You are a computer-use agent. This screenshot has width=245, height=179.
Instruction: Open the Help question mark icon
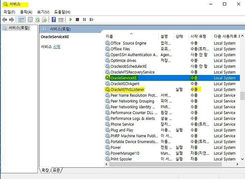tap(54, 19)
